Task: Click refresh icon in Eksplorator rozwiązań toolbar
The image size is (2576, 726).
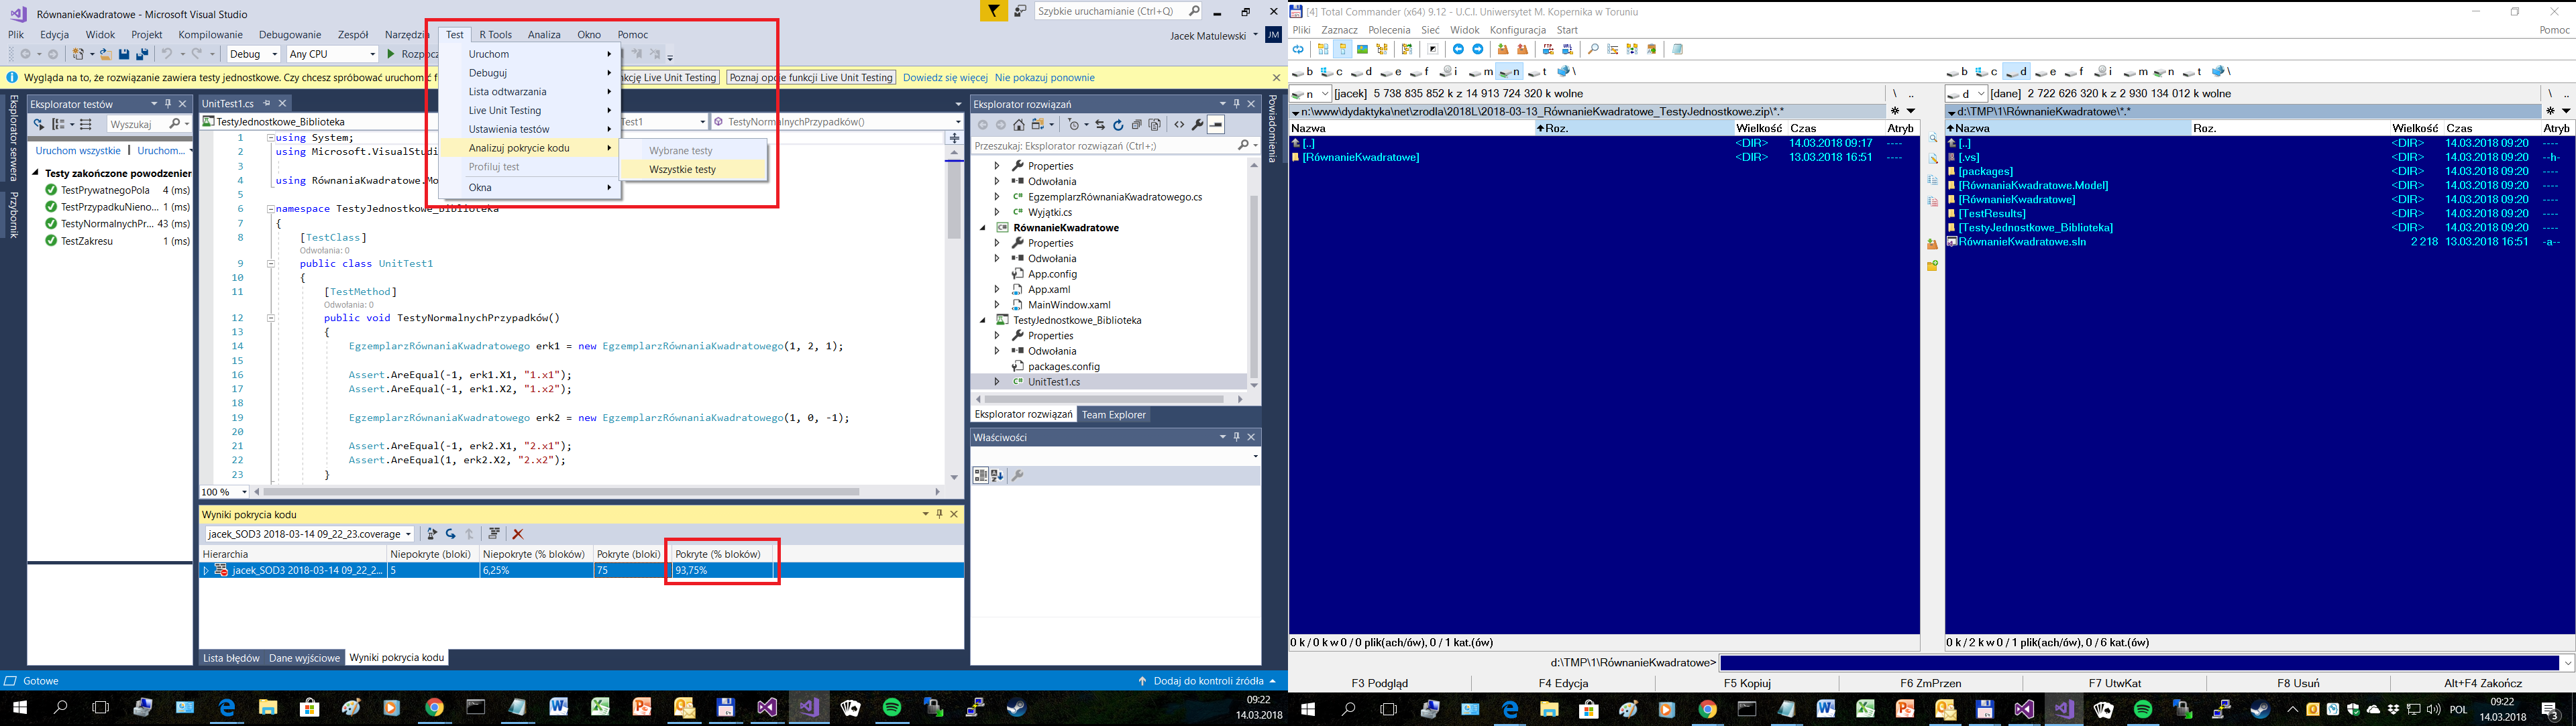Action: coord(1118,125)
